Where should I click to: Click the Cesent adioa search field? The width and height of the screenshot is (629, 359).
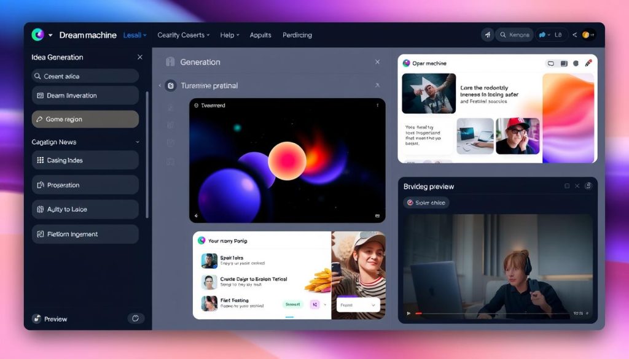coord(85,76)
